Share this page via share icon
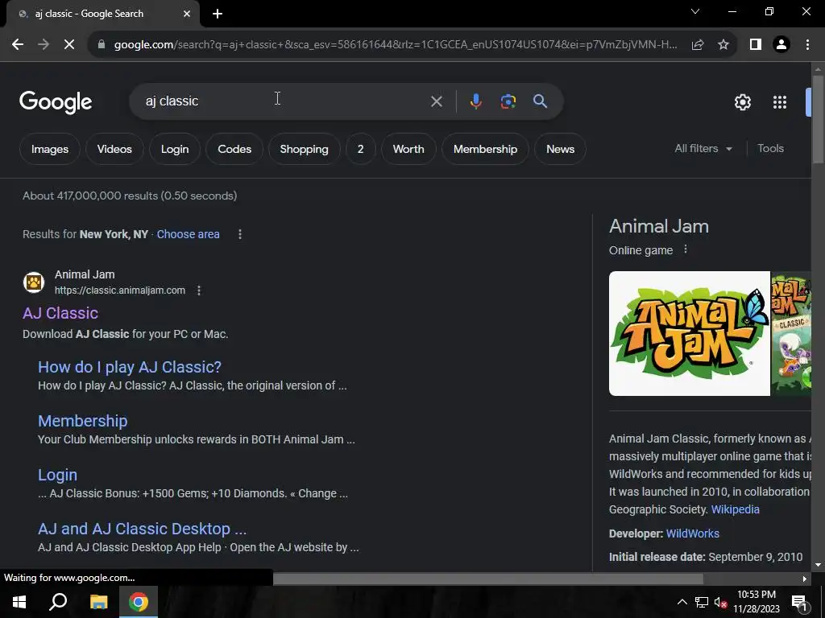825x618 pixels. point(698,45)
